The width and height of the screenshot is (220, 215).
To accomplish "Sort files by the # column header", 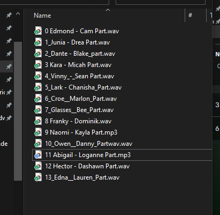I will tap(191, 15).
